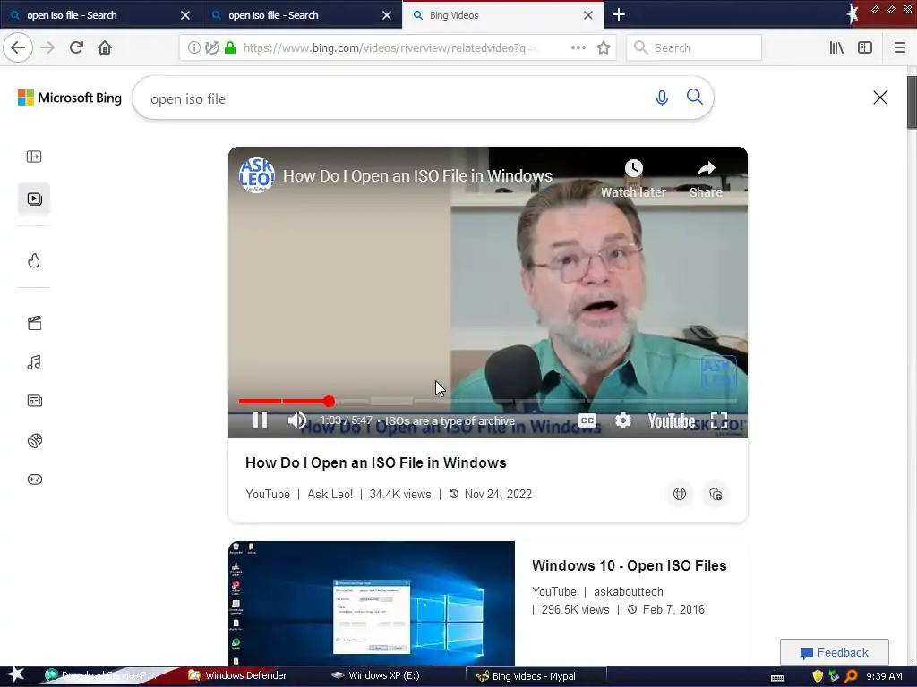
Task: Mute the video volume speaker
Action: (296, 420)
